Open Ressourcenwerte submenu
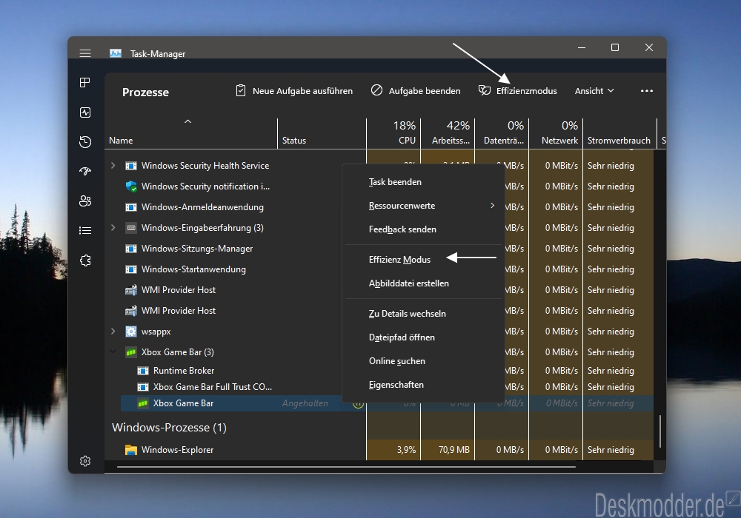 423,206
